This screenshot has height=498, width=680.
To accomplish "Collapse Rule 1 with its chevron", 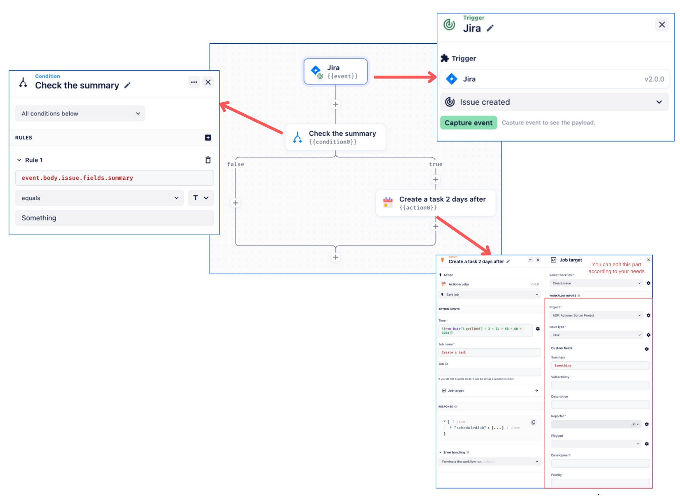I will point(19,160).
